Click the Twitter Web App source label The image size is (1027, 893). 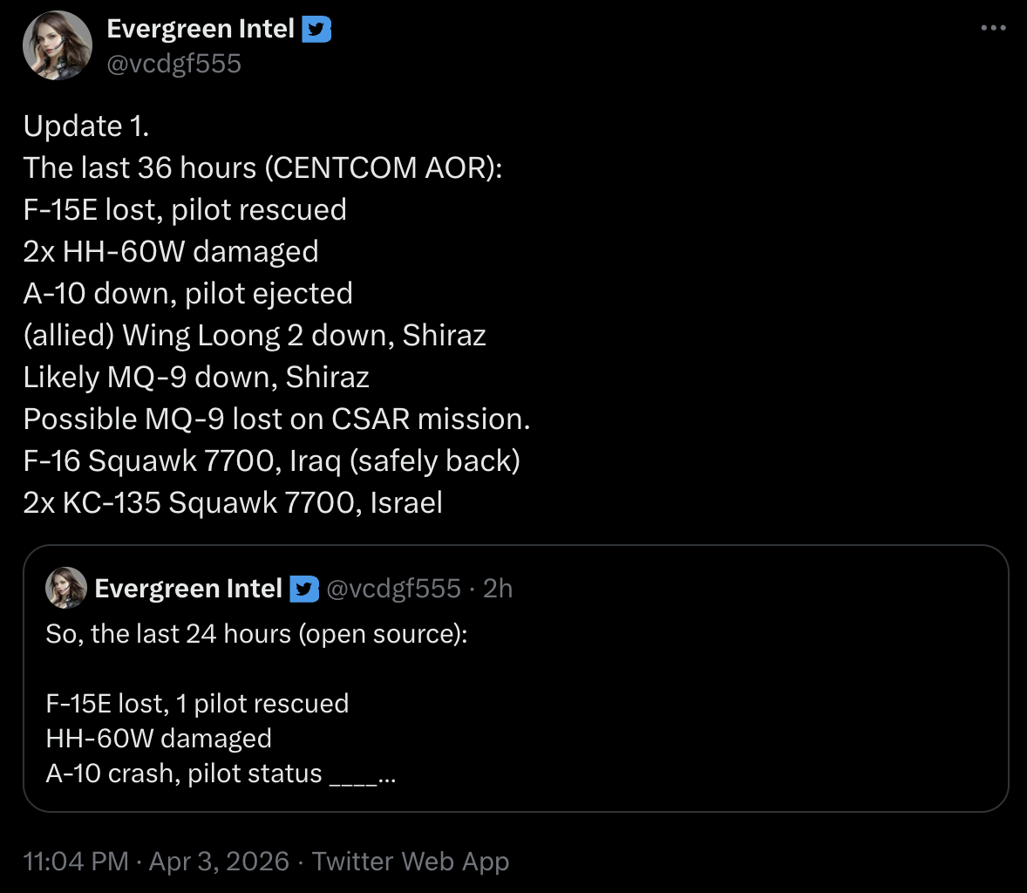(x=411, y=862)
